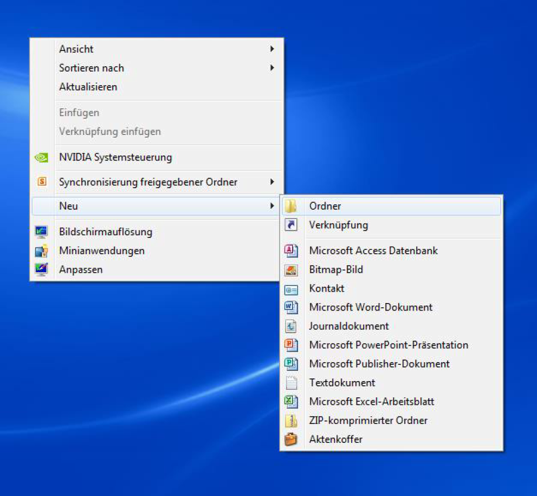Create a new Ordner from the submenu
The width and height of the screenshot is (537, 496).
click(325, 206)
